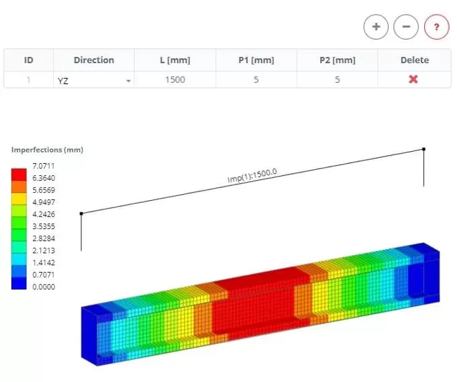Remove a row with the minus button
This screenshot has height=382, width=457.
406,27
